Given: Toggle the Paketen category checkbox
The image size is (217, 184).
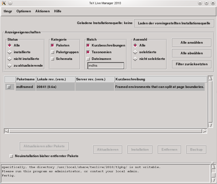Looking at the screenshot, I should [x=52, y=45].
